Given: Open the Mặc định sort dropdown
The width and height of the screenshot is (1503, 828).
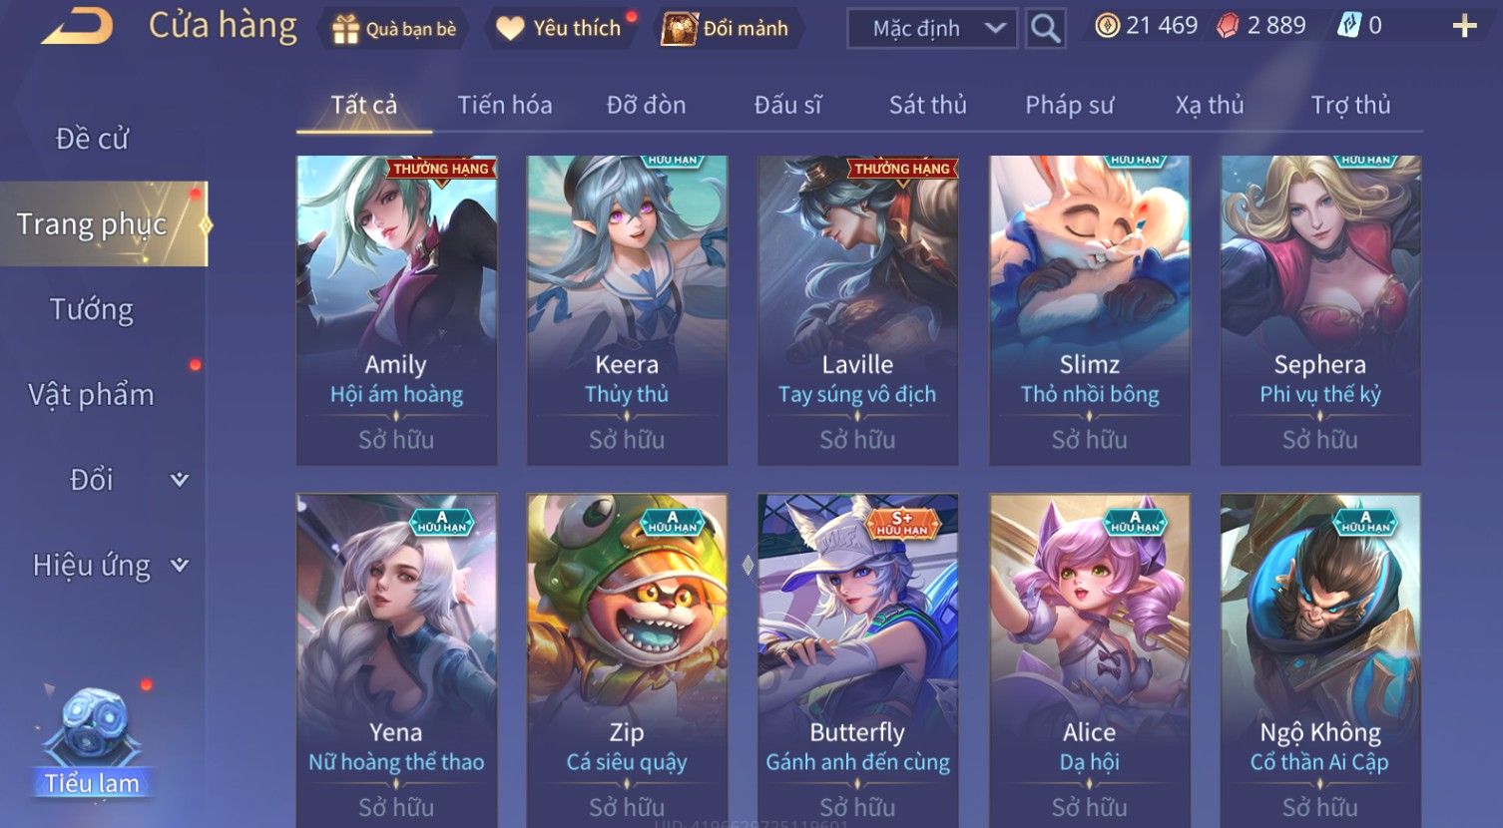Looking at the screenshot, I should coord(932,28).
